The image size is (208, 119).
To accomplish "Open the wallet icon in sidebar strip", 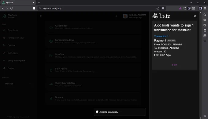I will (205, 25).
